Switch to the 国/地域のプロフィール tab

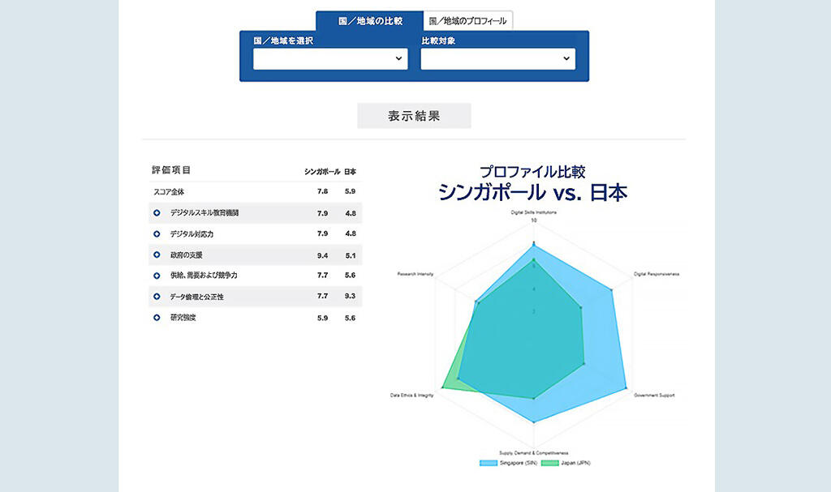tap(468, 21)
